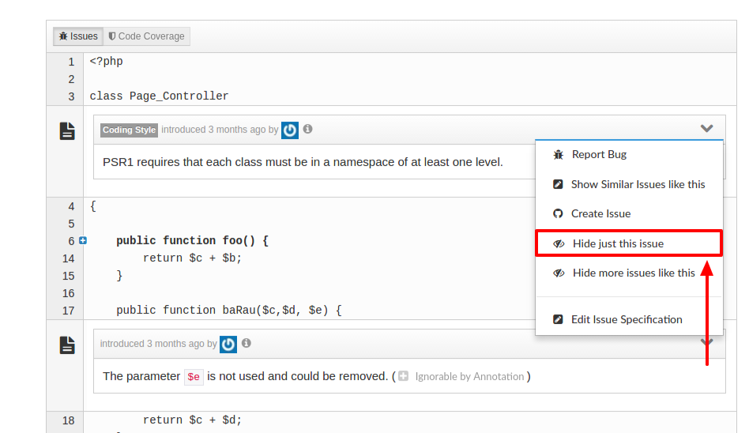Click the bug icon beside Report Bug
This screenshot has height=433, width=749.
(x=558, y=155)
